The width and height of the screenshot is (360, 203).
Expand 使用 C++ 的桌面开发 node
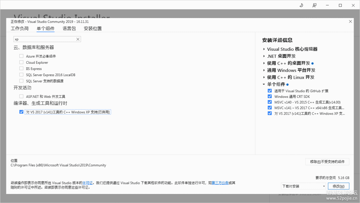point(264,63)
